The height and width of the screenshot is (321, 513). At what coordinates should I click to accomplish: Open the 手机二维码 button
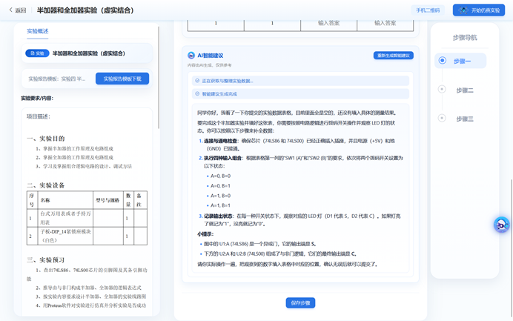[428, 10]
